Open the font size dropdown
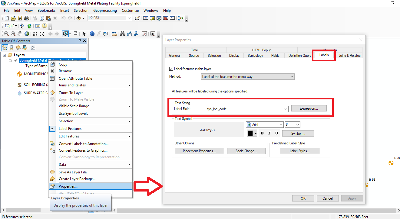This screenshot has height=219, width=400. (297, 125)
